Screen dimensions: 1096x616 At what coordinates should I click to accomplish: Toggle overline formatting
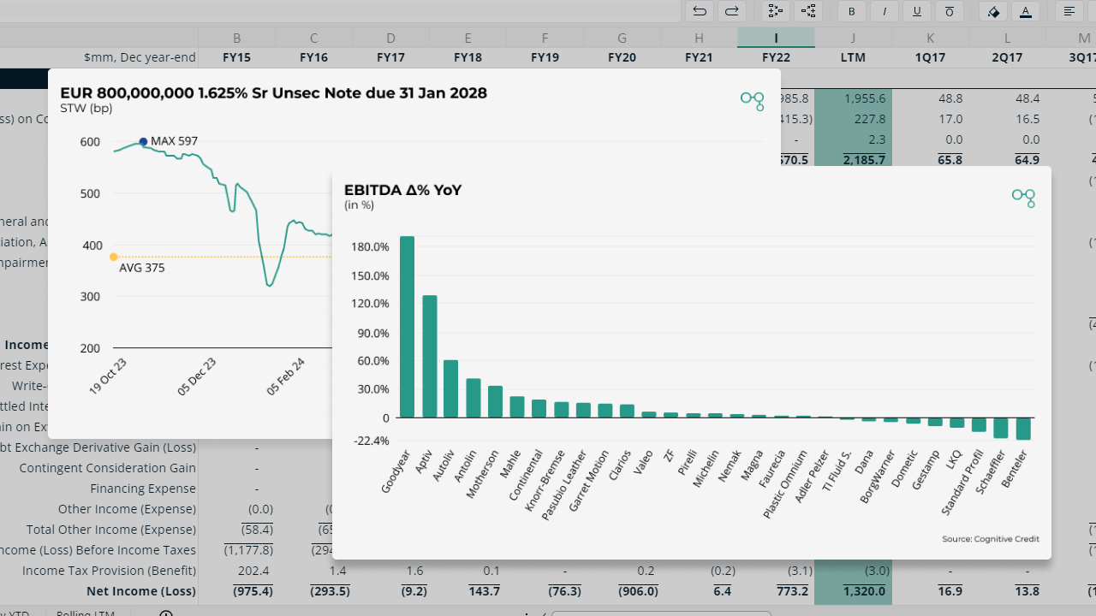[950, 11]
